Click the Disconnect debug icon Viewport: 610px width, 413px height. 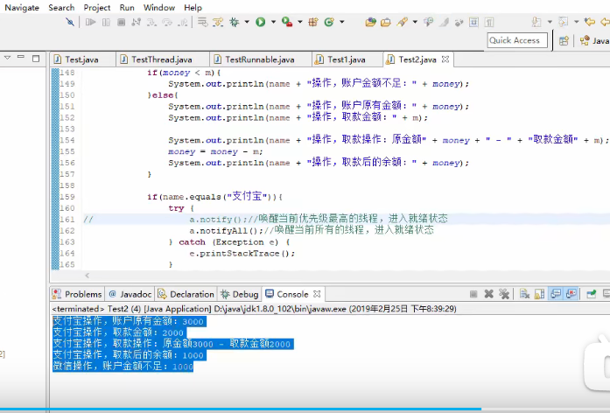point(137,22)
